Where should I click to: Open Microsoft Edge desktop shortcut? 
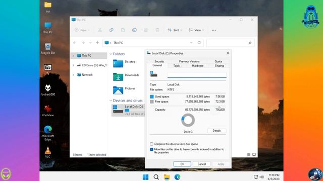coord(48,133)
